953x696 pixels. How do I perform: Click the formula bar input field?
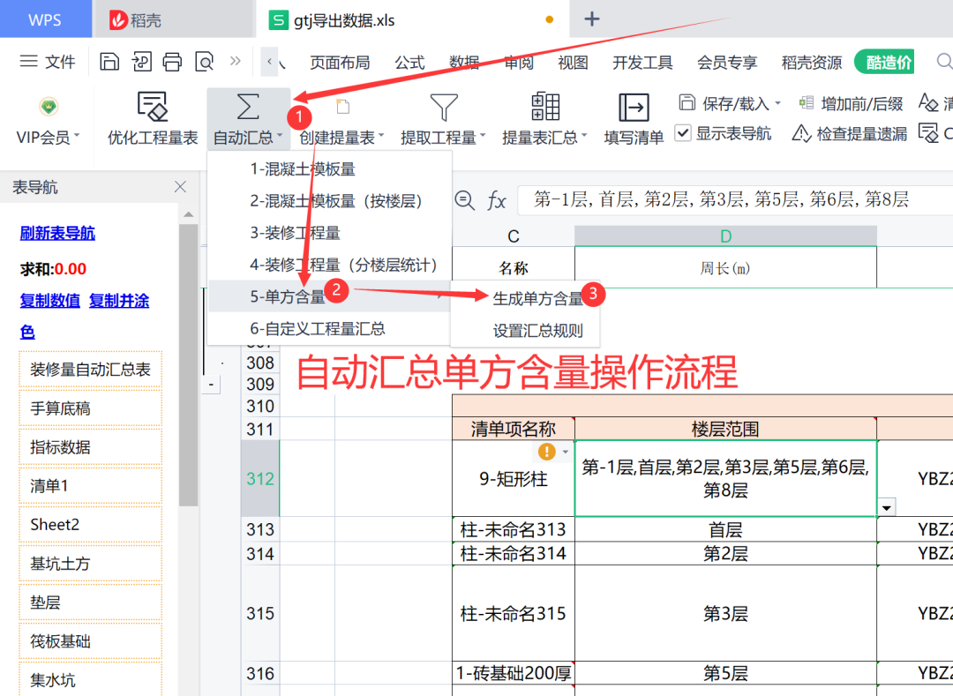pyautogui.click(x=732, y=200)
